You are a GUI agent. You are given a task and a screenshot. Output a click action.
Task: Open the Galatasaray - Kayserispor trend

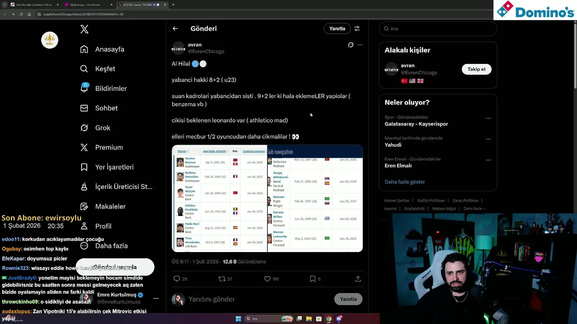(416, 124)
